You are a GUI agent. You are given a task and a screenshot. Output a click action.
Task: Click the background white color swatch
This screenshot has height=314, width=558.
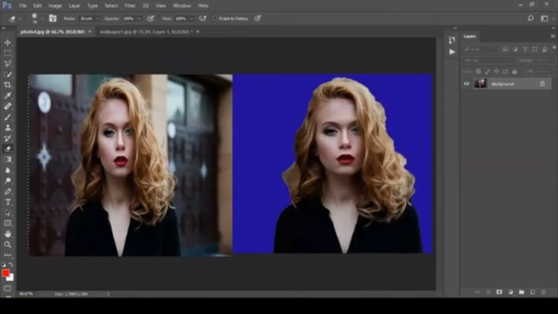tap(10, 277)
